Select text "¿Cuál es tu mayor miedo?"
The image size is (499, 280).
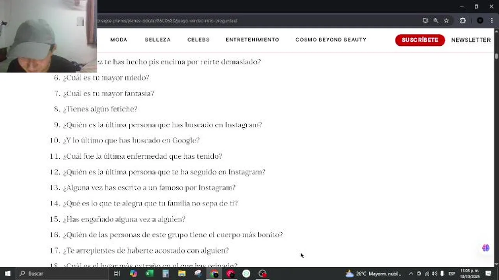pos(106,78)
